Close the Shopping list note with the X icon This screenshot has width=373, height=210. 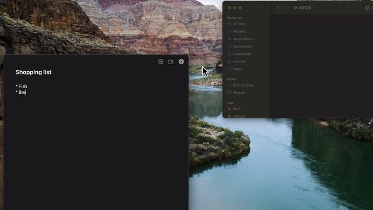(x=181, y=62)
